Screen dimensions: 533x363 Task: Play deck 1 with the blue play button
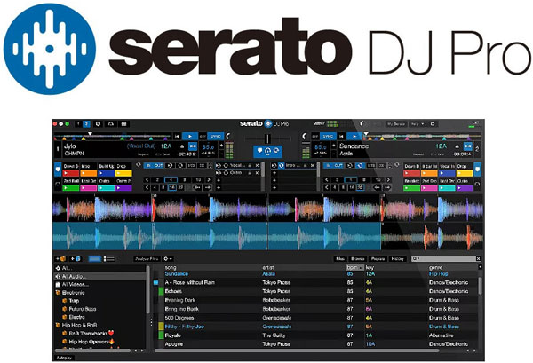click(x=190, y=137)
